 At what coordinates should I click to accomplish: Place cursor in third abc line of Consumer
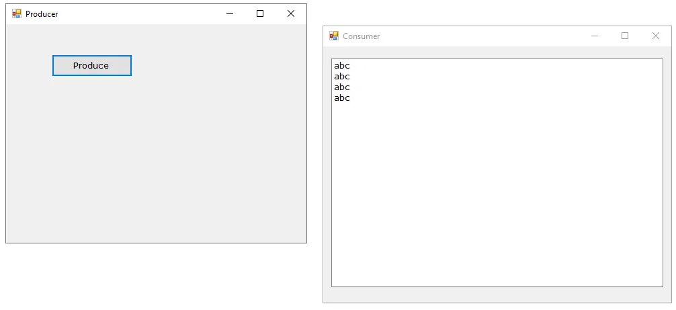click(342, 87)
